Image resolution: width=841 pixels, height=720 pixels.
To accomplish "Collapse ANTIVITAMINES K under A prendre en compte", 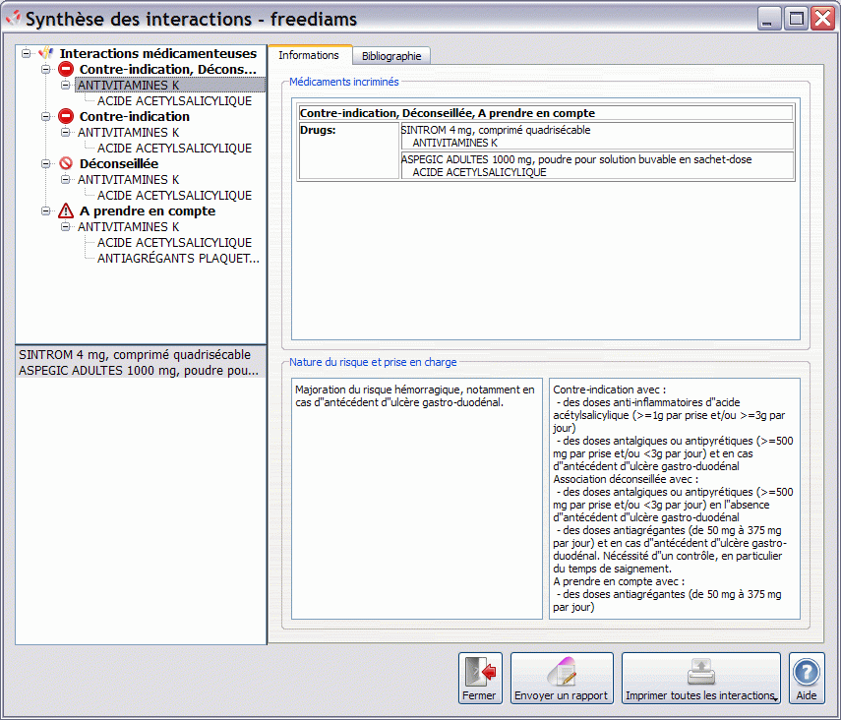I will click(x=66, y=226).
